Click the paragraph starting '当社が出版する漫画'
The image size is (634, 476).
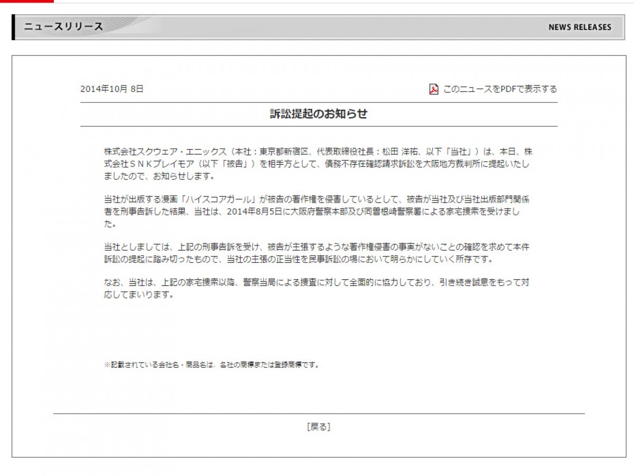coord(318,212)
